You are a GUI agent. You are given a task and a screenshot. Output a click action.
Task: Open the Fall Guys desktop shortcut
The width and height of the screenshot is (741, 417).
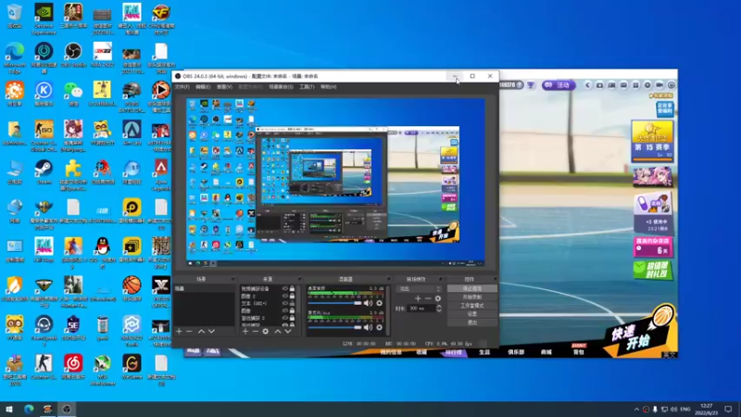click(x=44, y=250)
